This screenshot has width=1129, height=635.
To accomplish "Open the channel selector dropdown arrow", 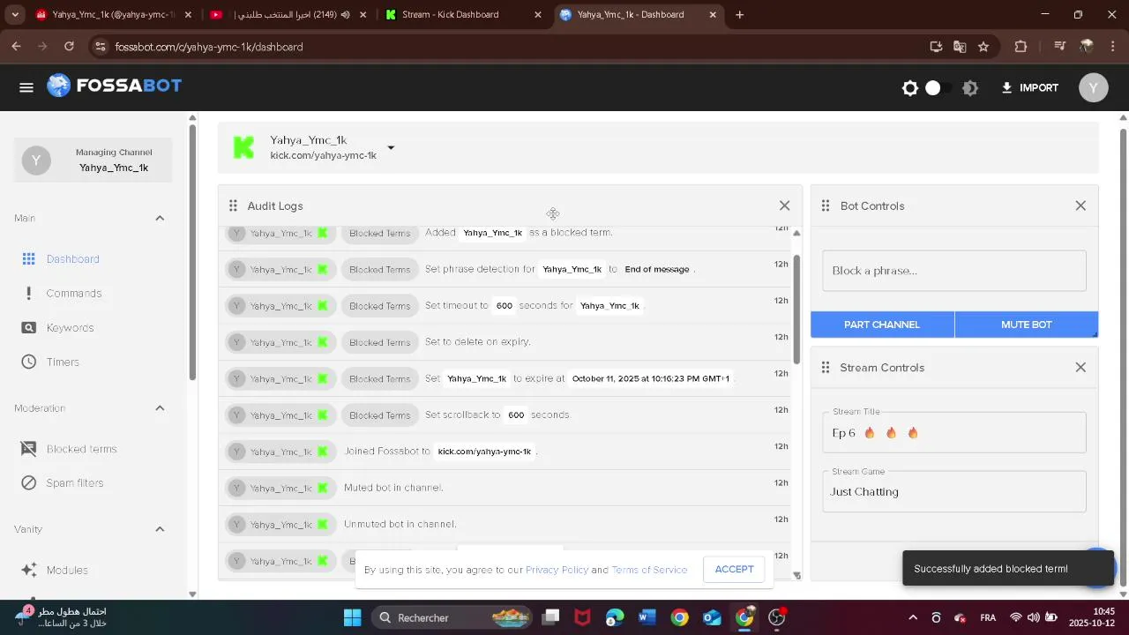I will pos(391,147).
